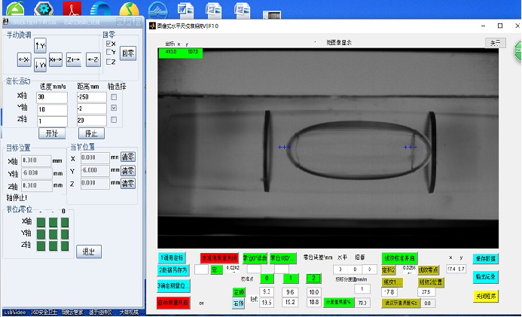Enable the Y homing checkbox

point(109,52)
